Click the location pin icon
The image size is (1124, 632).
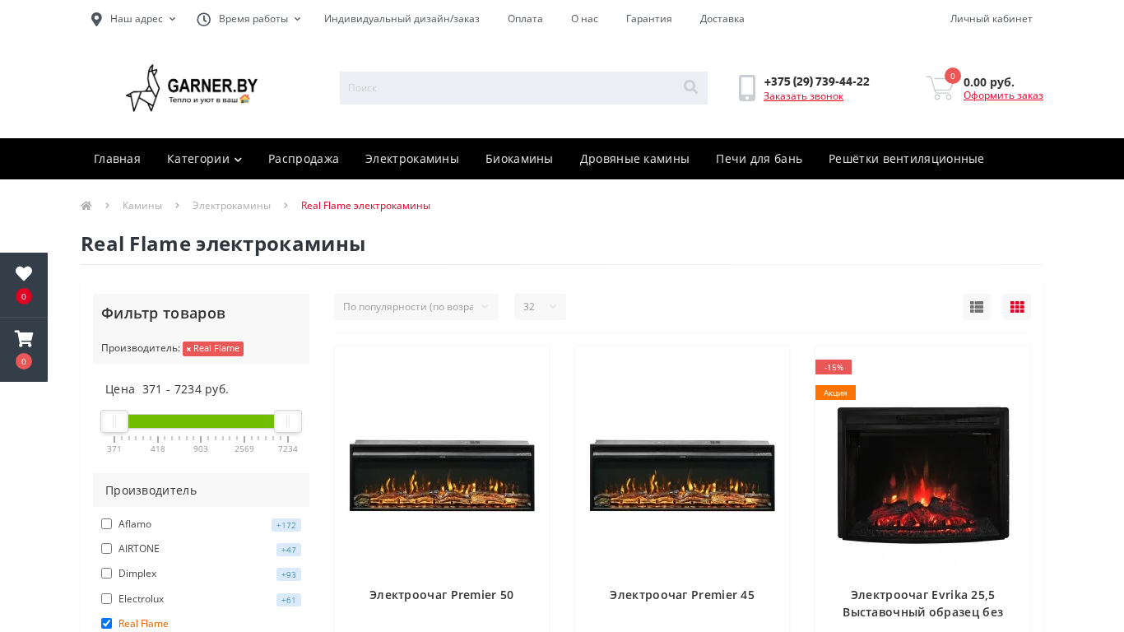coord(96,19)
